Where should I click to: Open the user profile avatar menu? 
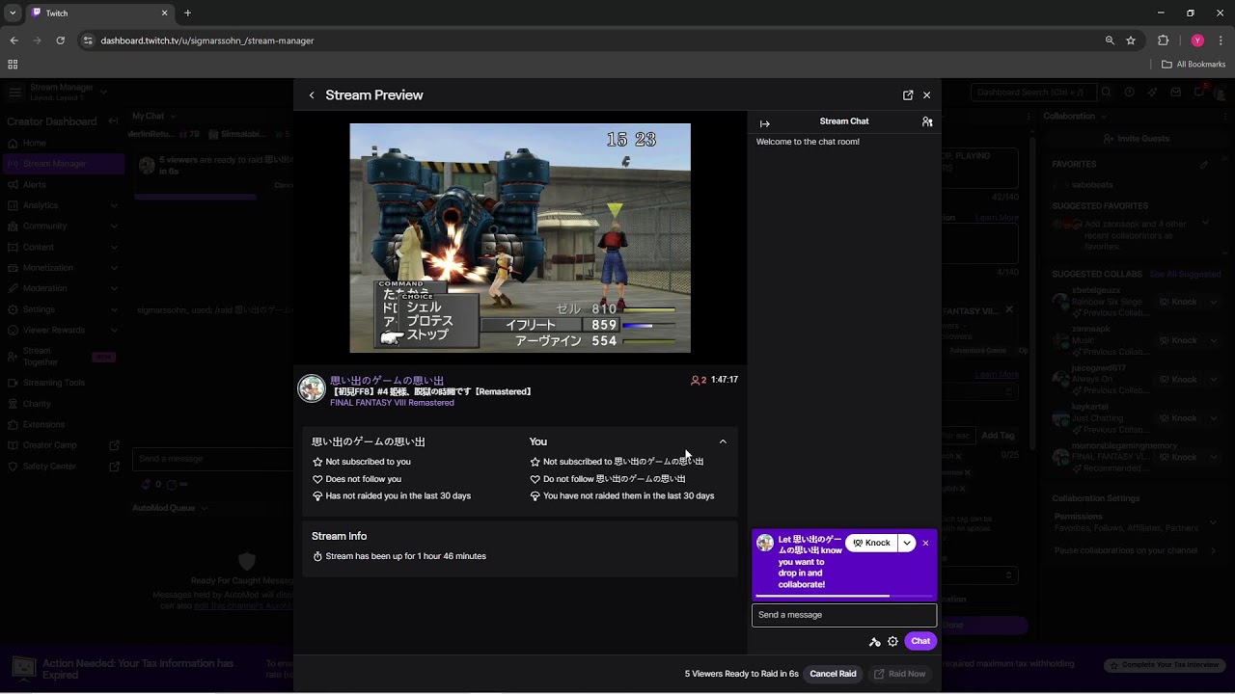coord(1222,93)
